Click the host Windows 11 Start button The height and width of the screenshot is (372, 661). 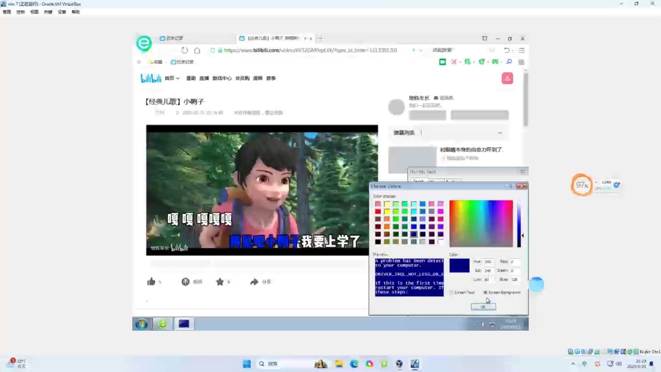pos(247,364)
